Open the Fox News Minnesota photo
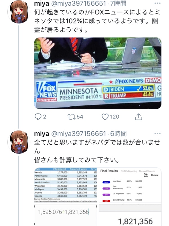The height and width of the screenshot is (226, 169). [98, 73]
